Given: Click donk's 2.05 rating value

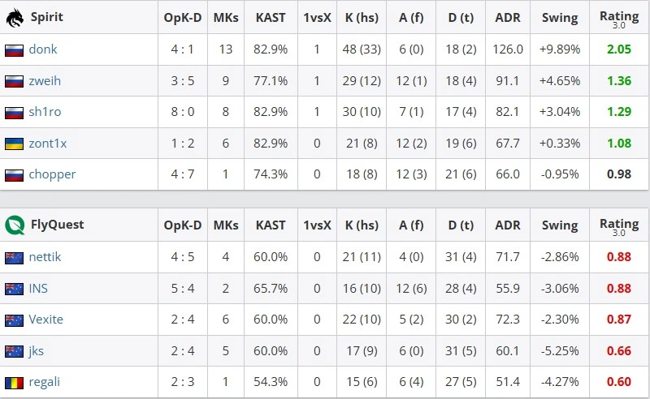Looking at the screenshot, I should 619,49.
